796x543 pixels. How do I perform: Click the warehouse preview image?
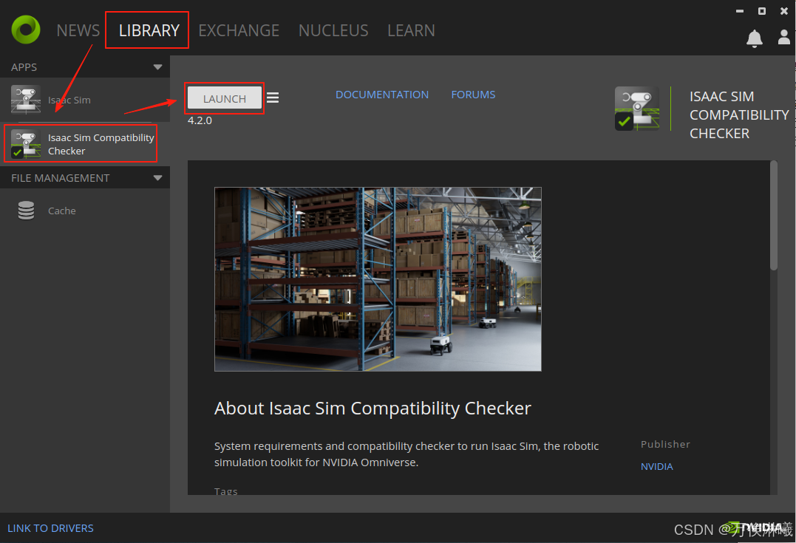pos(378,279)
